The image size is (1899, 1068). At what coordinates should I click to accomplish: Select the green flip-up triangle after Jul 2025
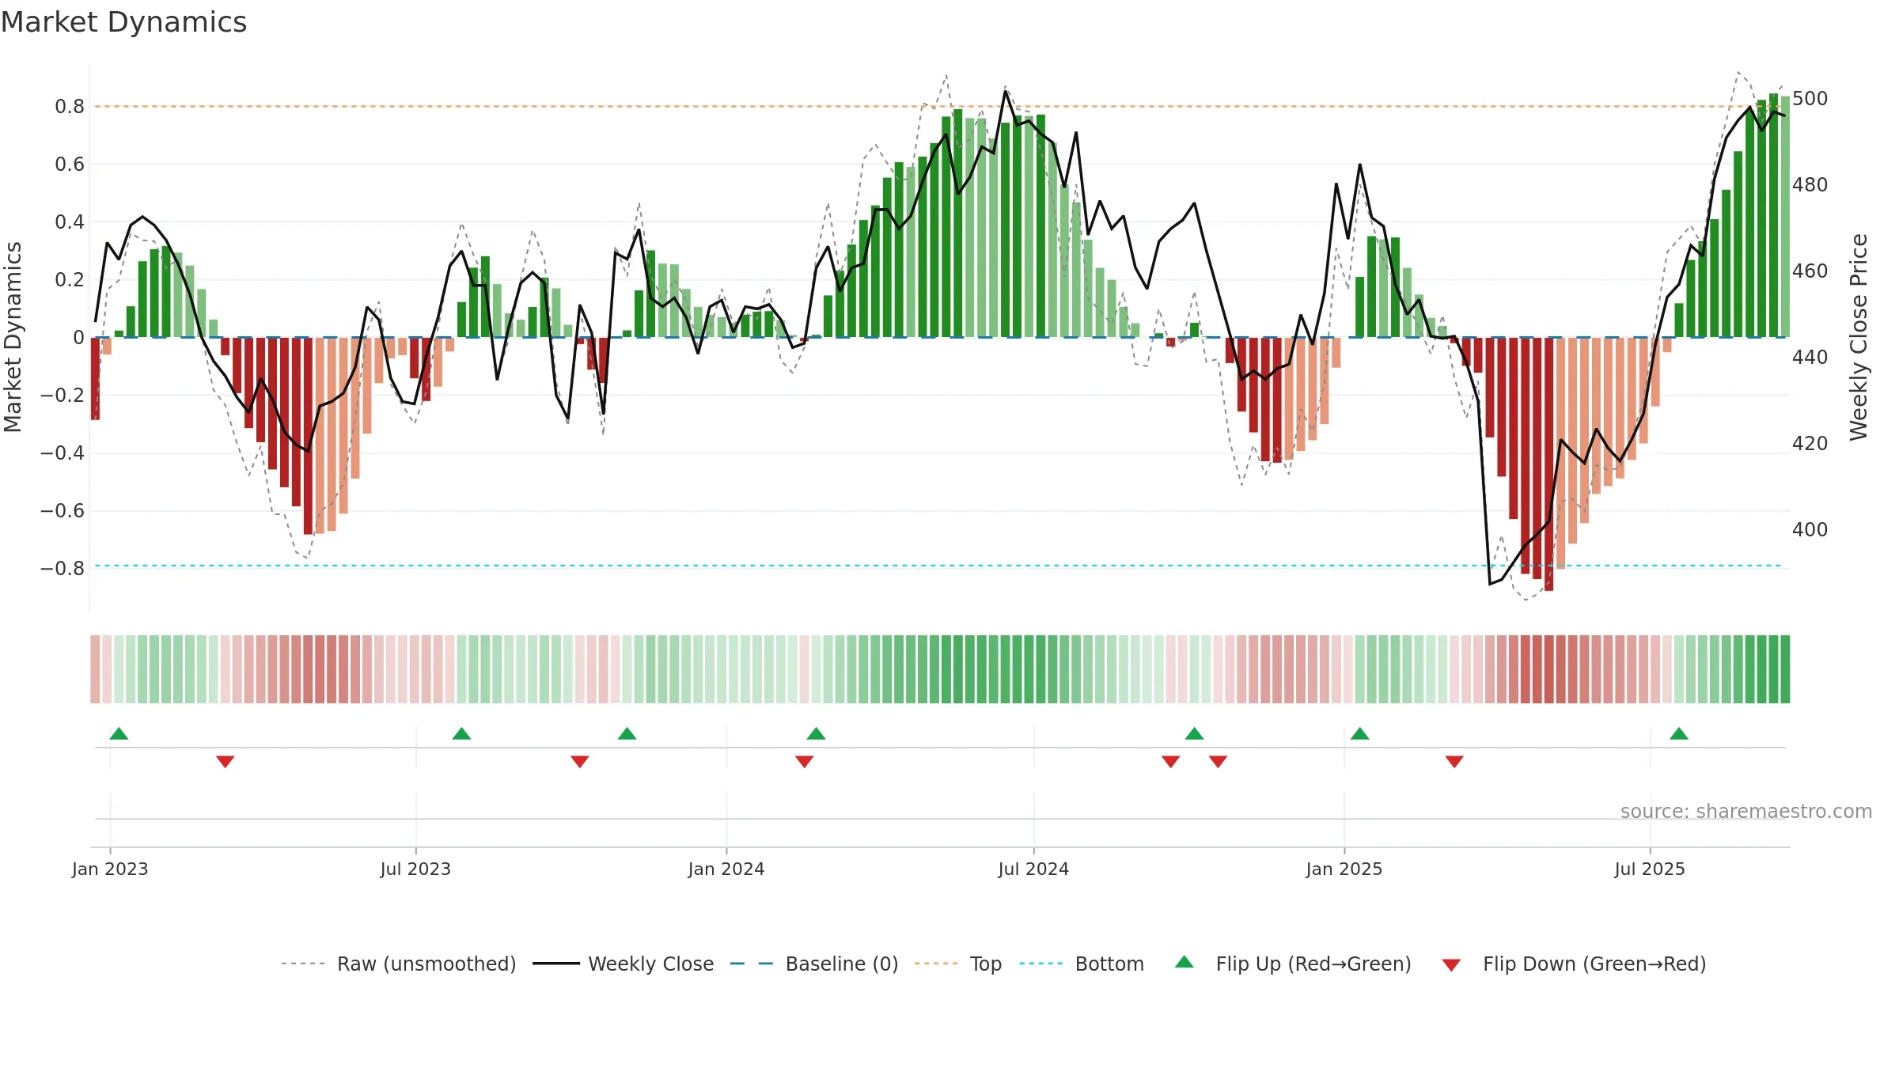coord(1679,734)
